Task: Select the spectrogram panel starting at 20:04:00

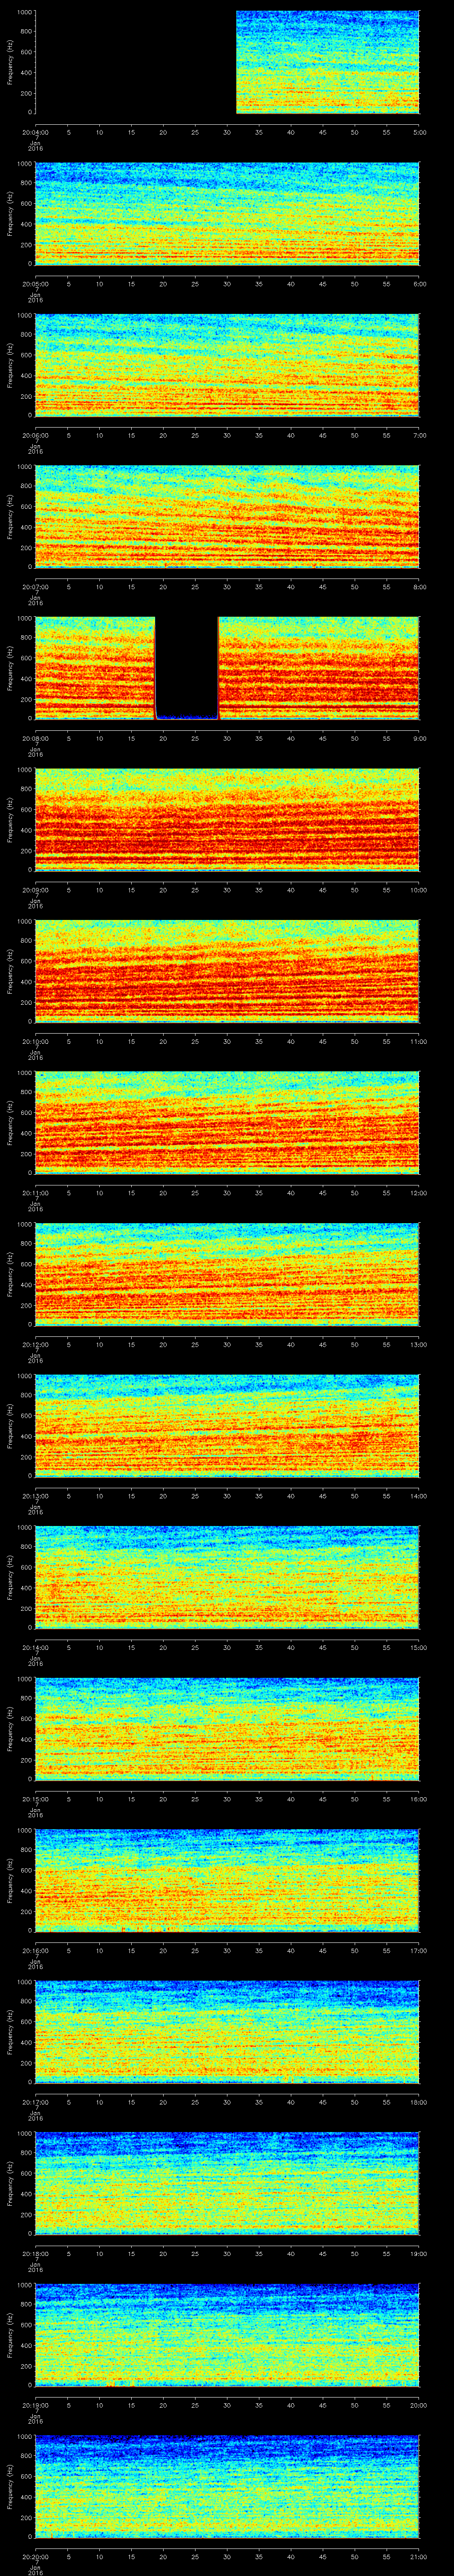Action: (x=227, y=62)
